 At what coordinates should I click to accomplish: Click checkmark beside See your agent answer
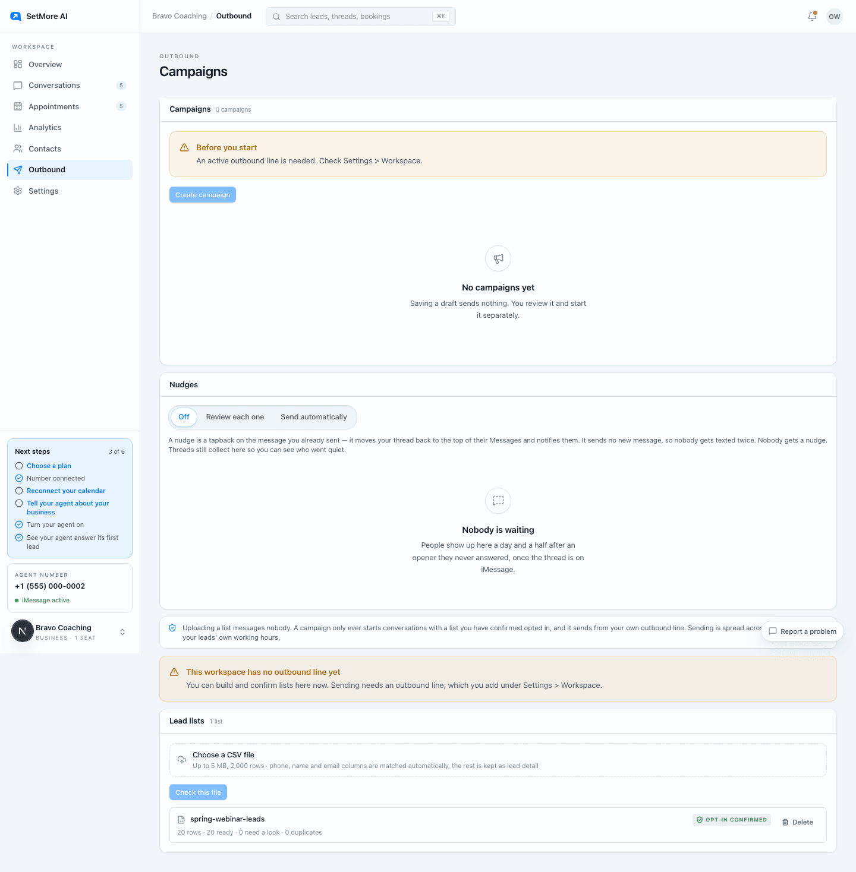pos(19,538)
